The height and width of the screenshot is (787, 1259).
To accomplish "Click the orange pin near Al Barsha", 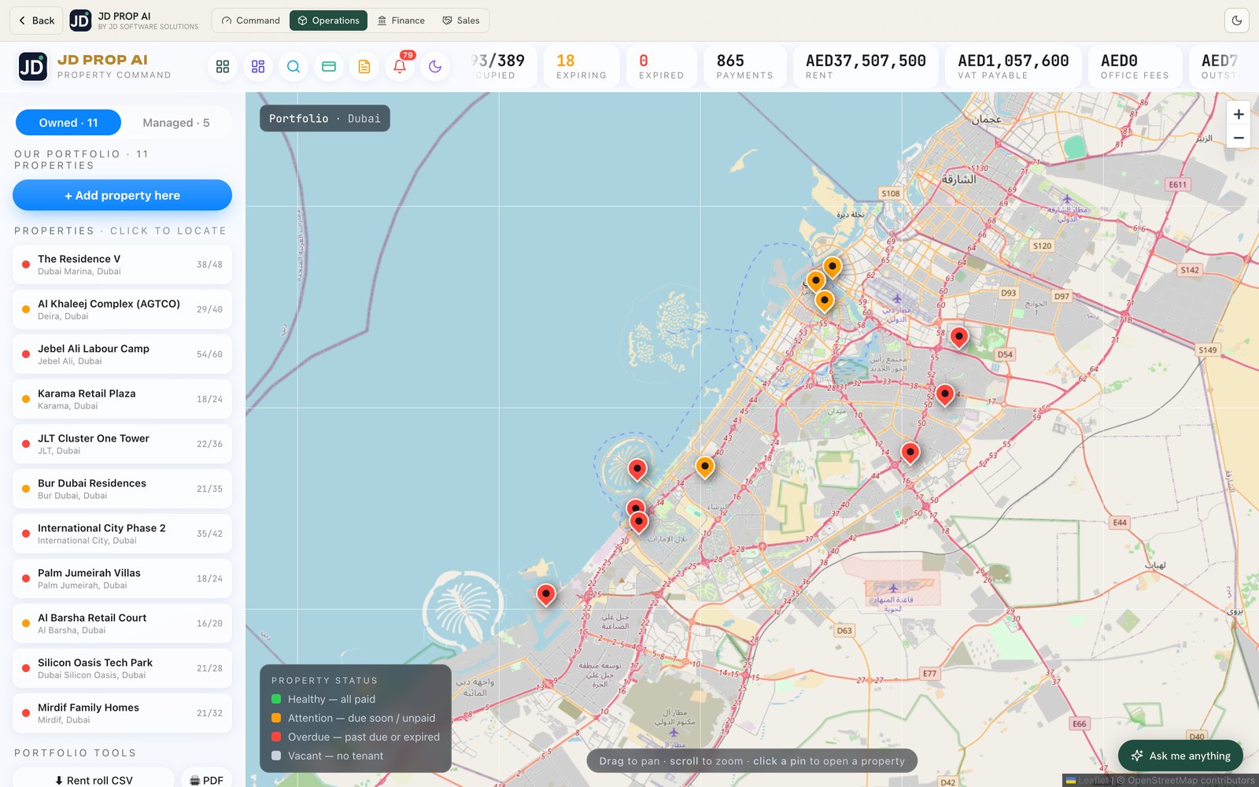I will 705,467.
